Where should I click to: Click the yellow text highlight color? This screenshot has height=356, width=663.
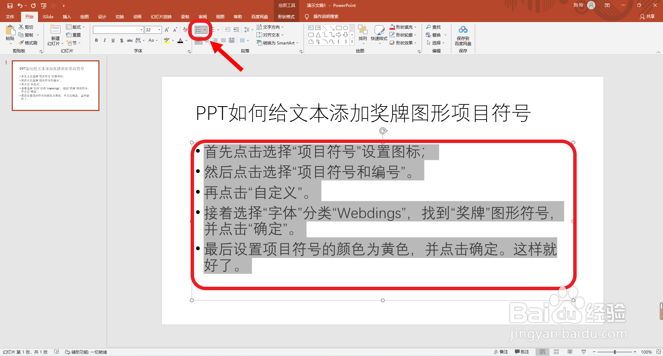click(167, 41)
